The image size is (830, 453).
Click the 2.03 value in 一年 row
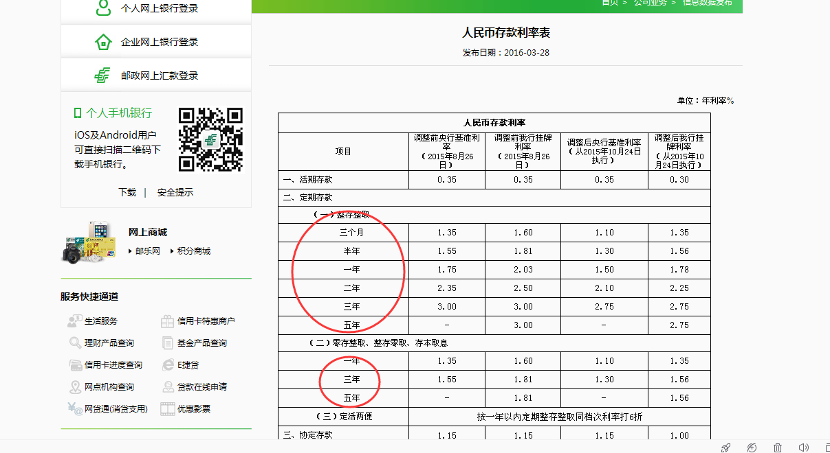coord(523,270)
